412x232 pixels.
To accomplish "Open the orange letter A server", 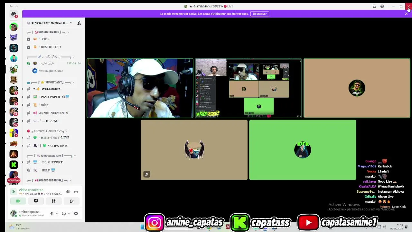I will [14, 154].
